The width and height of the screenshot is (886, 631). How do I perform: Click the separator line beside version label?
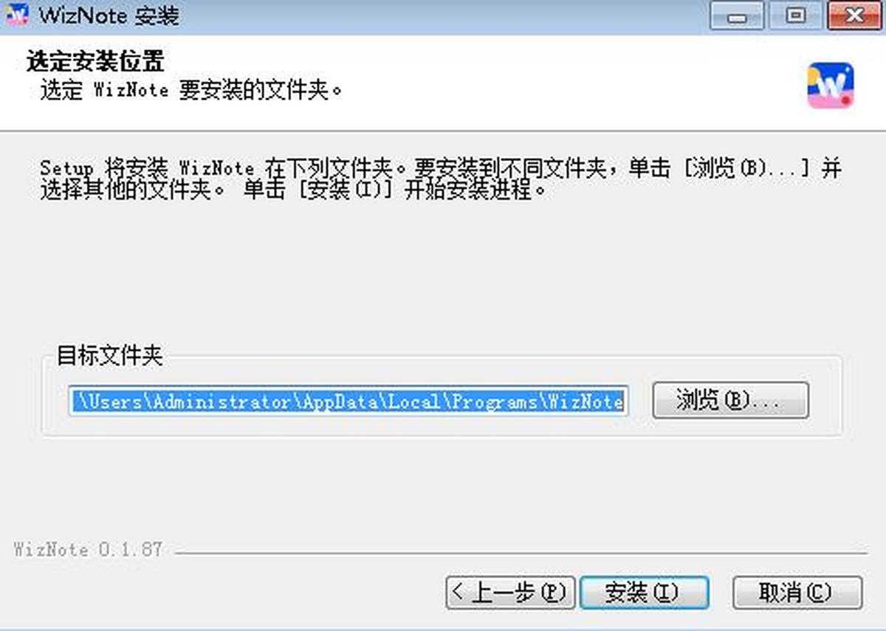point(521,552)
